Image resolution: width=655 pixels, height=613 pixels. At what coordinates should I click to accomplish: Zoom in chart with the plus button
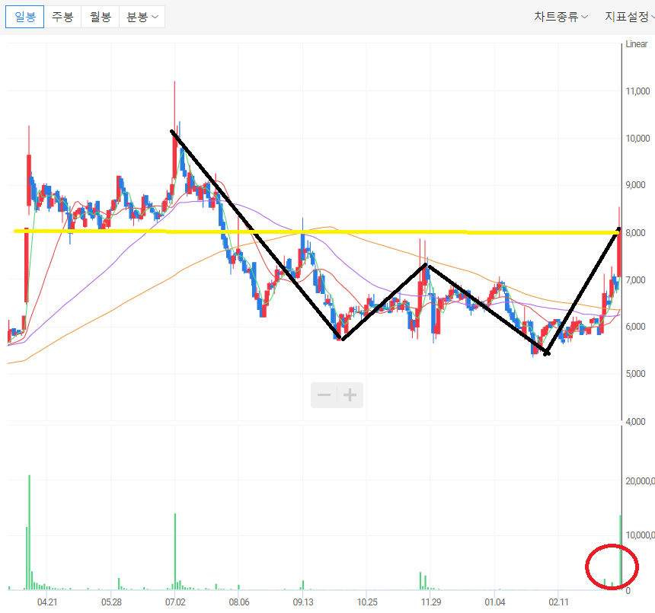[x=350, y=394]
